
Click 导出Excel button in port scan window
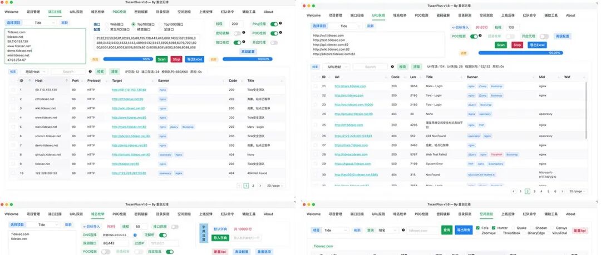[x=194, y=59]
